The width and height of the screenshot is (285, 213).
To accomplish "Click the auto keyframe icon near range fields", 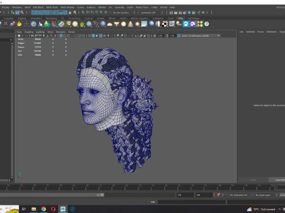I will [x=218, y=195].
